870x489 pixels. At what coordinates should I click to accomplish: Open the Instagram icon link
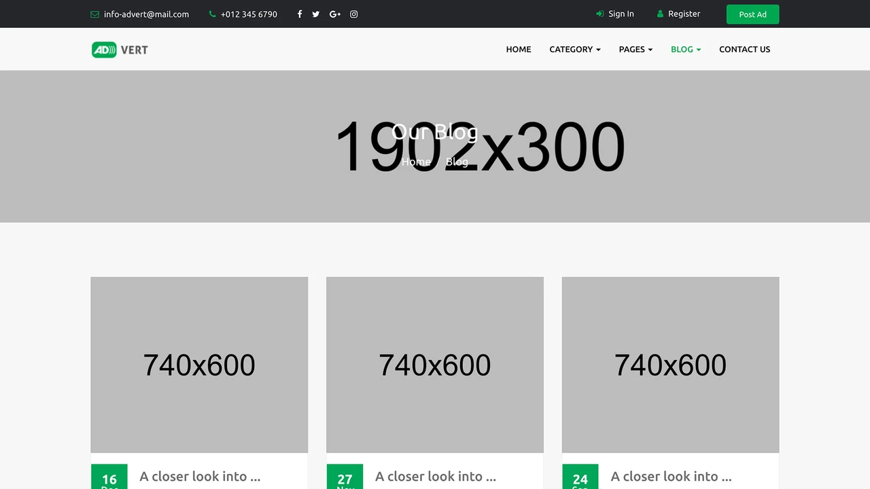(x=354, y=14)
